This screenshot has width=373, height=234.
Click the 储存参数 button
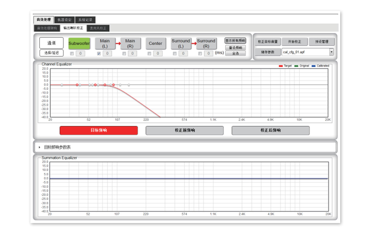pyautogui.click(x=267, y=52)
